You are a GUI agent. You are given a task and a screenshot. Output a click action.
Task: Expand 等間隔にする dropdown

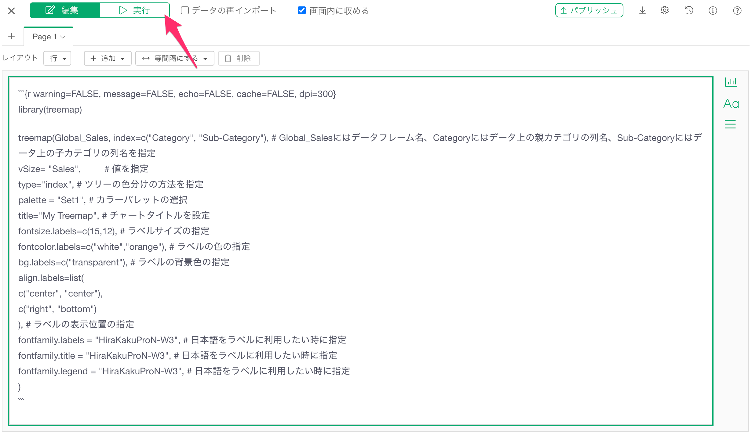point(174,58)
